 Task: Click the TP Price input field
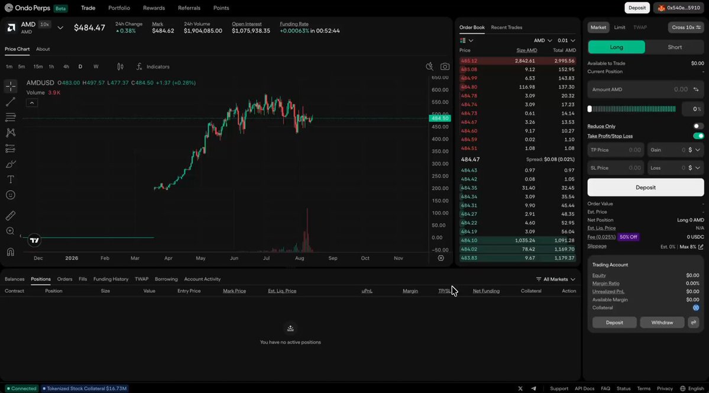(616, 150)
